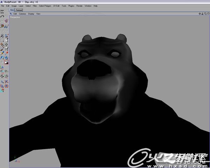Open the main Edit menu
210x168 pixels.
(8, 6)
